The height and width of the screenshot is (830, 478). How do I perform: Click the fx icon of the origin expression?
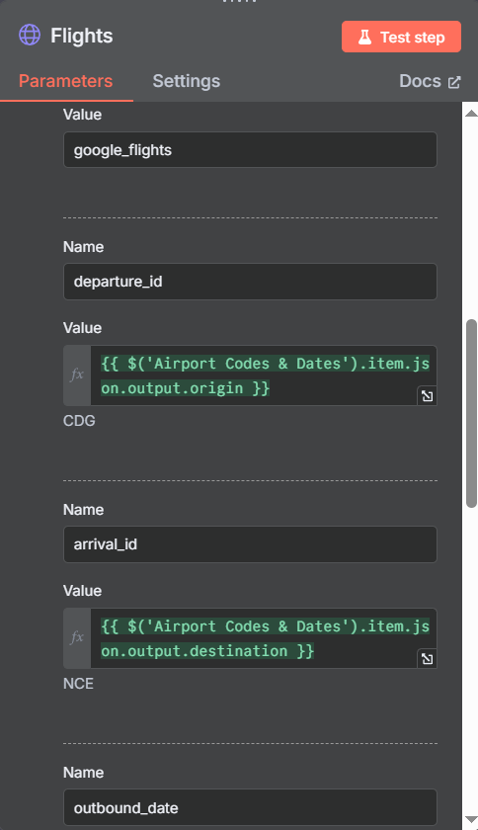pyautogui.click(x=77, y=375)
